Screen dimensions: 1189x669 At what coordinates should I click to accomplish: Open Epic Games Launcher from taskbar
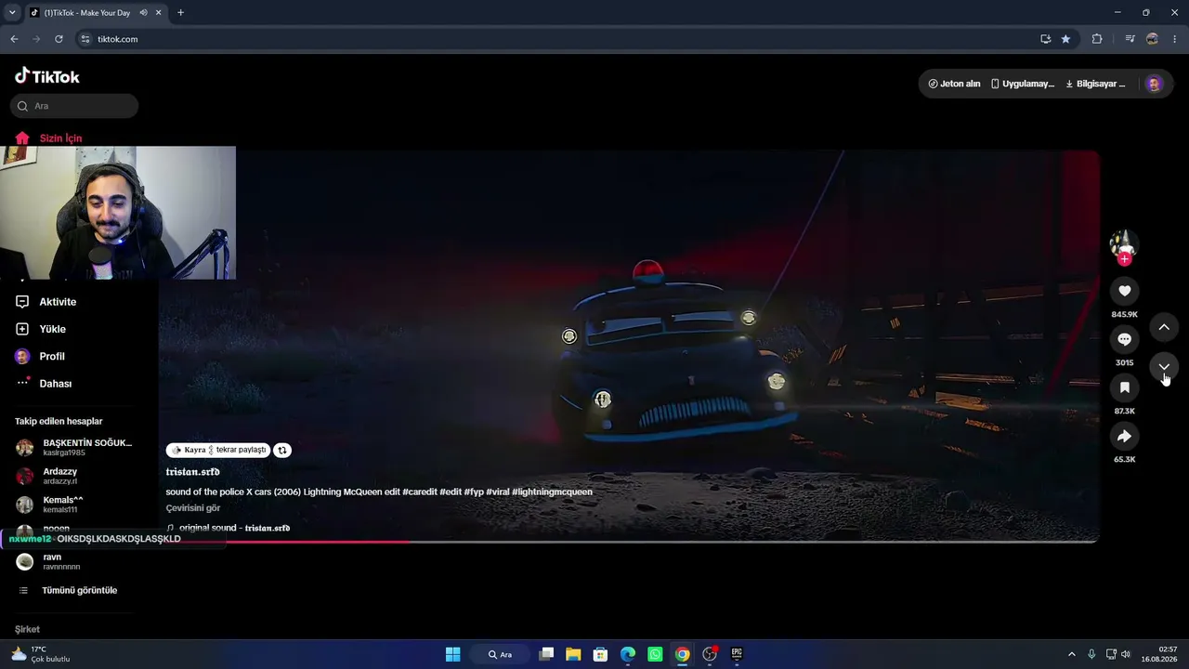tap(737, 654)
